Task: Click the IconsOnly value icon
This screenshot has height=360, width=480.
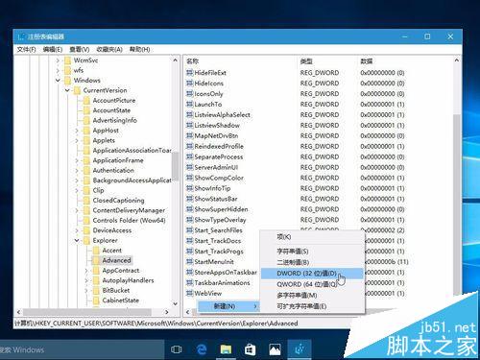Action: click(190, 94)
